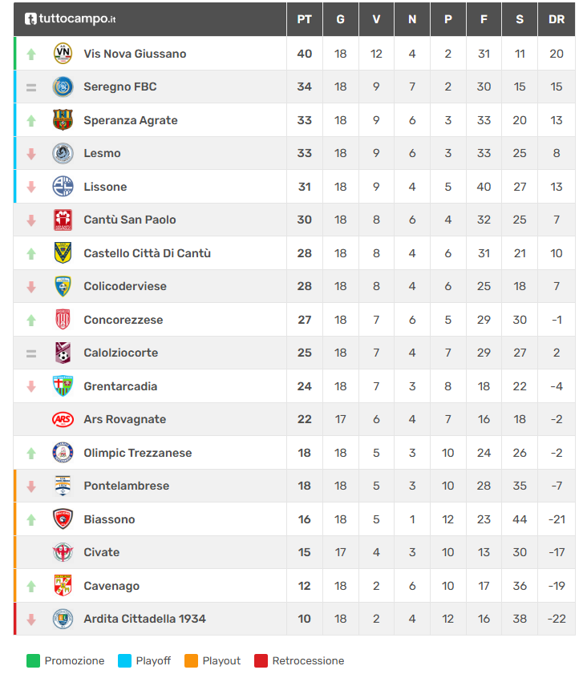The height and width of the screenshot is (674, 583).
Task: Open the Ardita Cittadella 1934 team link
Action: (144, 619)
